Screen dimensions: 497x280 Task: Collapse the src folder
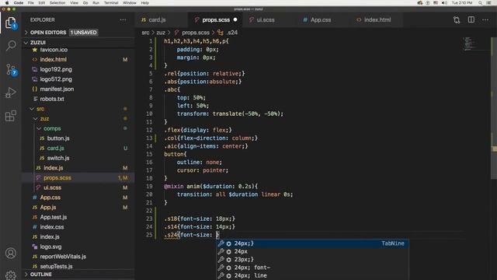pos(40,109)
